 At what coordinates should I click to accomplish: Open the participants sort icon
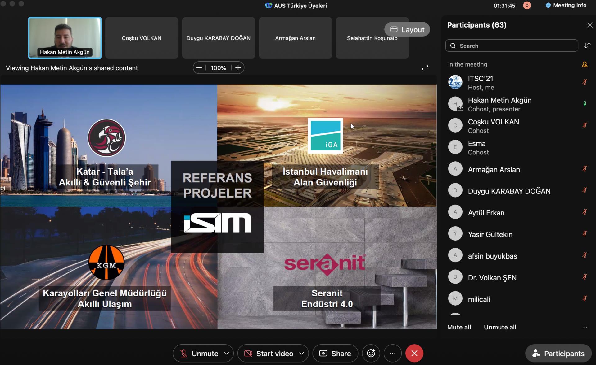point(587,46)
